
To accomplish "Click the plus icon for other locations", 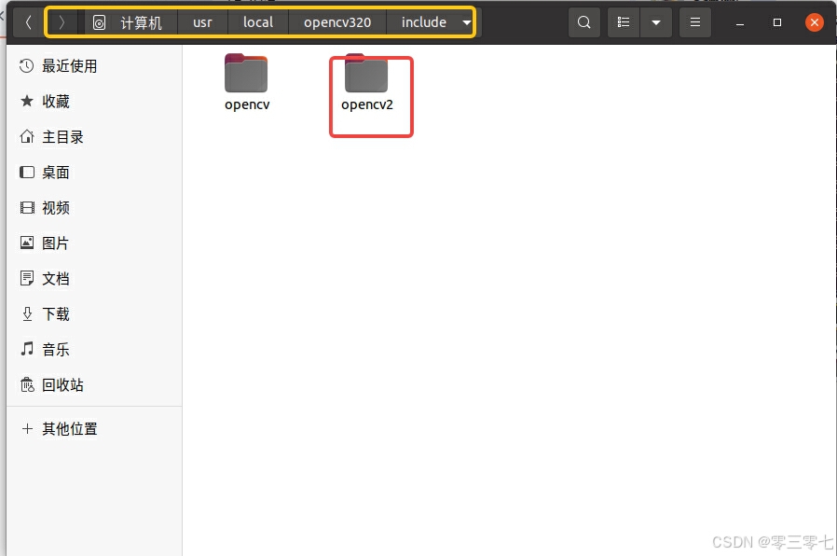I will tap(27, 429).
